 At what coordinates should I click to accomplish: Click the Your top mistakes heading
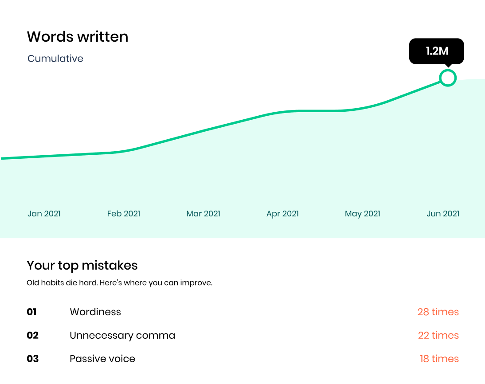pos(82,266)
